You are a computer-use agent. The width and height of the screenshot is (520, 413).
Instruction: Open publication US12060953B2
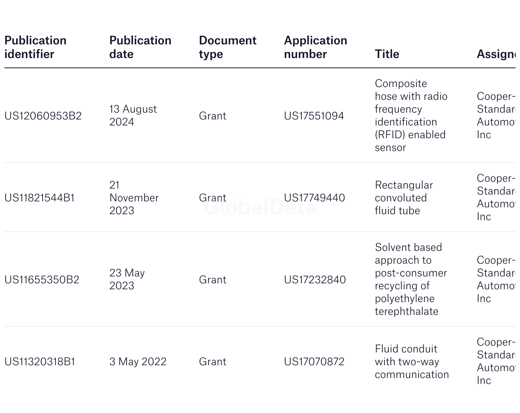(x=43, y=116)
